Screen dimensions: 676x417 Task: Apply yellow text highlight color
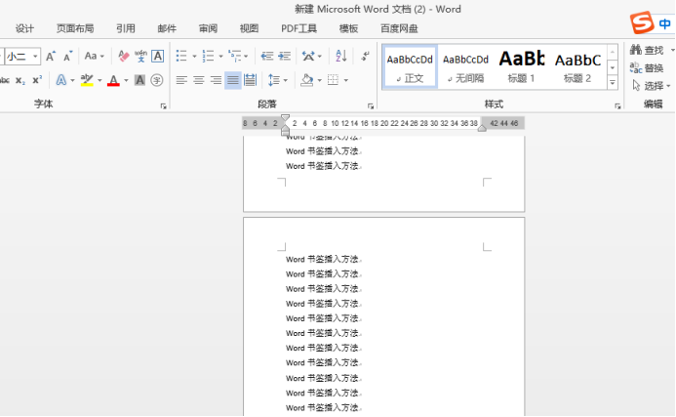[87, 80]
